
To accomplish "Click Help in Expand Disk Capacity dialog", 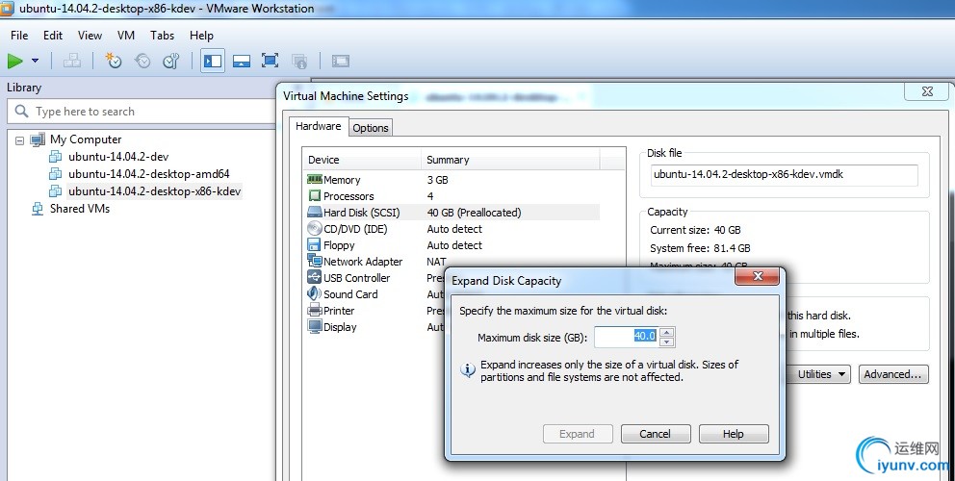I will 734,434.
